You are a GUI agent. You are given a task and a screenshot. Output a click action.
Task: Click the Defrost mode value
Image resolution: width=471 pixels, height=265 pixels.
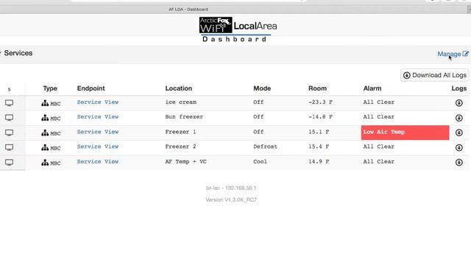[265, 146]
